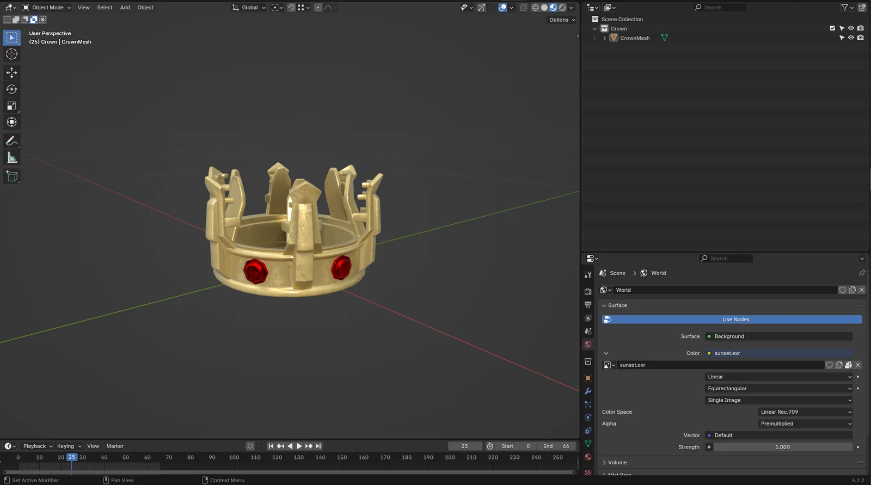
Task: Collapse the Crown collection
Action: point(595,28)
